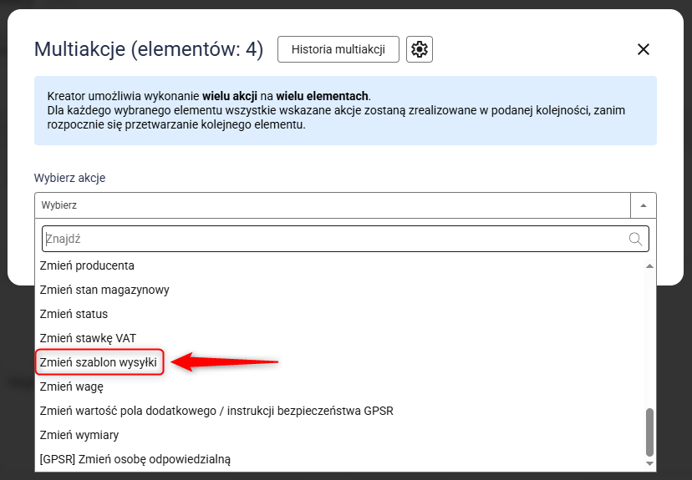Collapse the Wybierz dropdown arrow
This screenshot has width=692, height=480.
coord(643,205)
